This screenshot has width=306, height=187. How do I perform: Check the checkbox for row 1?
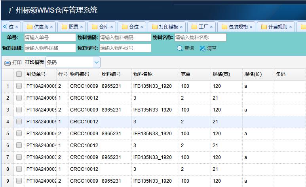click(x=19, y=86)
